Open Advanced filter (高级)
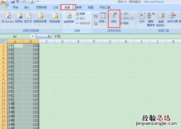Image resolution: width=181 pixels, height=129 pixels. (124, 23)
